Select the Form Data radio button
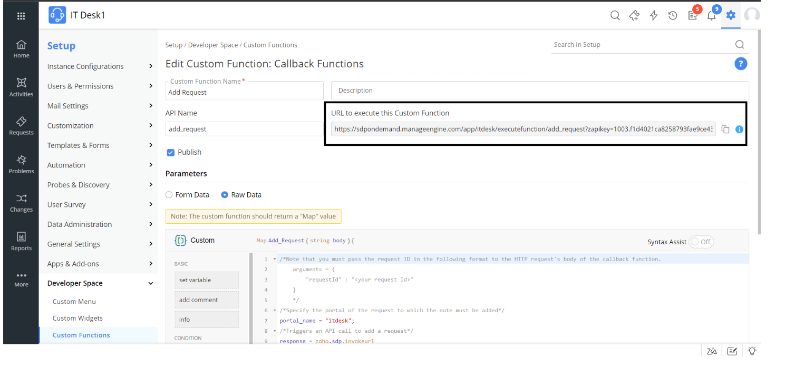The width and height of the screenshot is (785, 368). click(169, 195)
